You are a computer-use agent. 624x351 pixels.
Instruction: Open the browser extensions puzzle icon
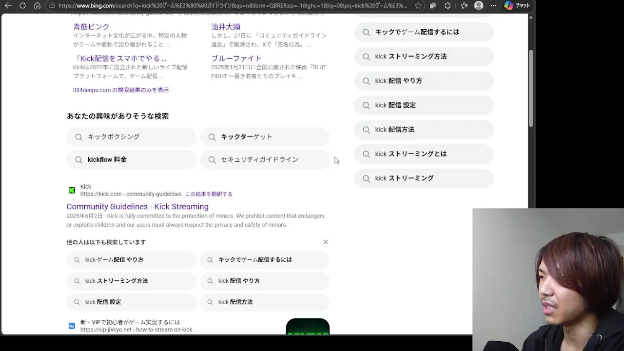[448, 6]
